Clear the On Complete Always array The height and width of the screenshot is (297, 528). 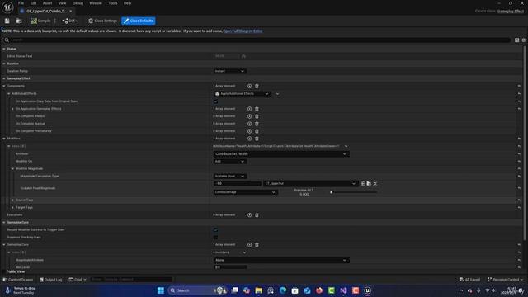coord(257,116)
